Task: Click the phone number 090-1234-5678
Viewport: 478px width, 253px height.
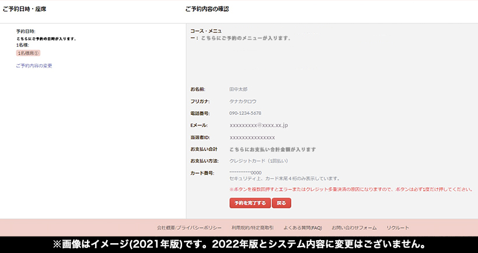Action: pyautogui.click(x=245, y=113)
